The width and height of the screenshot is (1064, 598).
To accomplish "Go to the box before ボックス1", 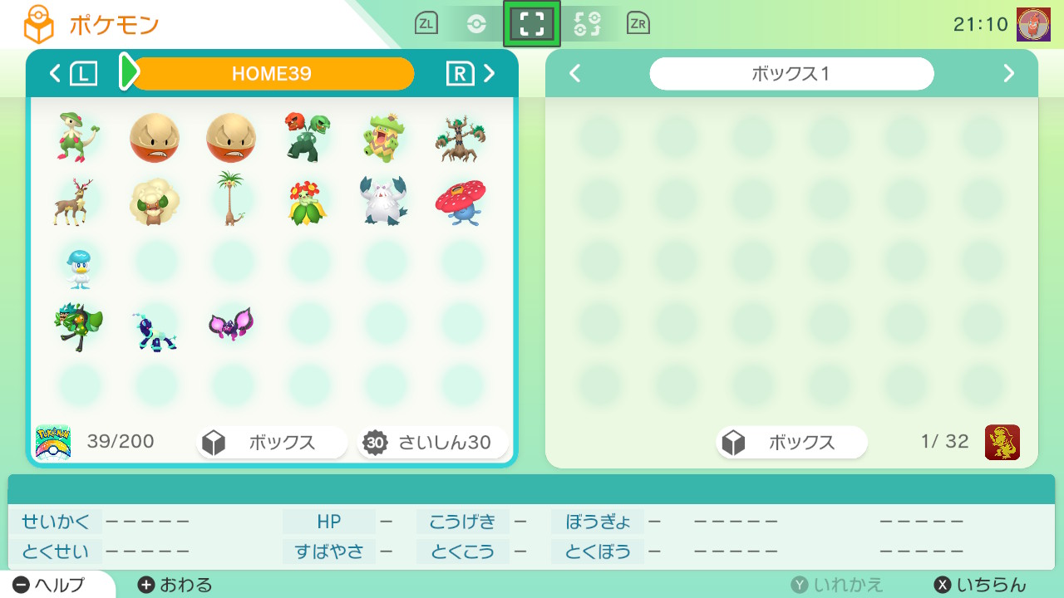I will click(x=574, y=74).
